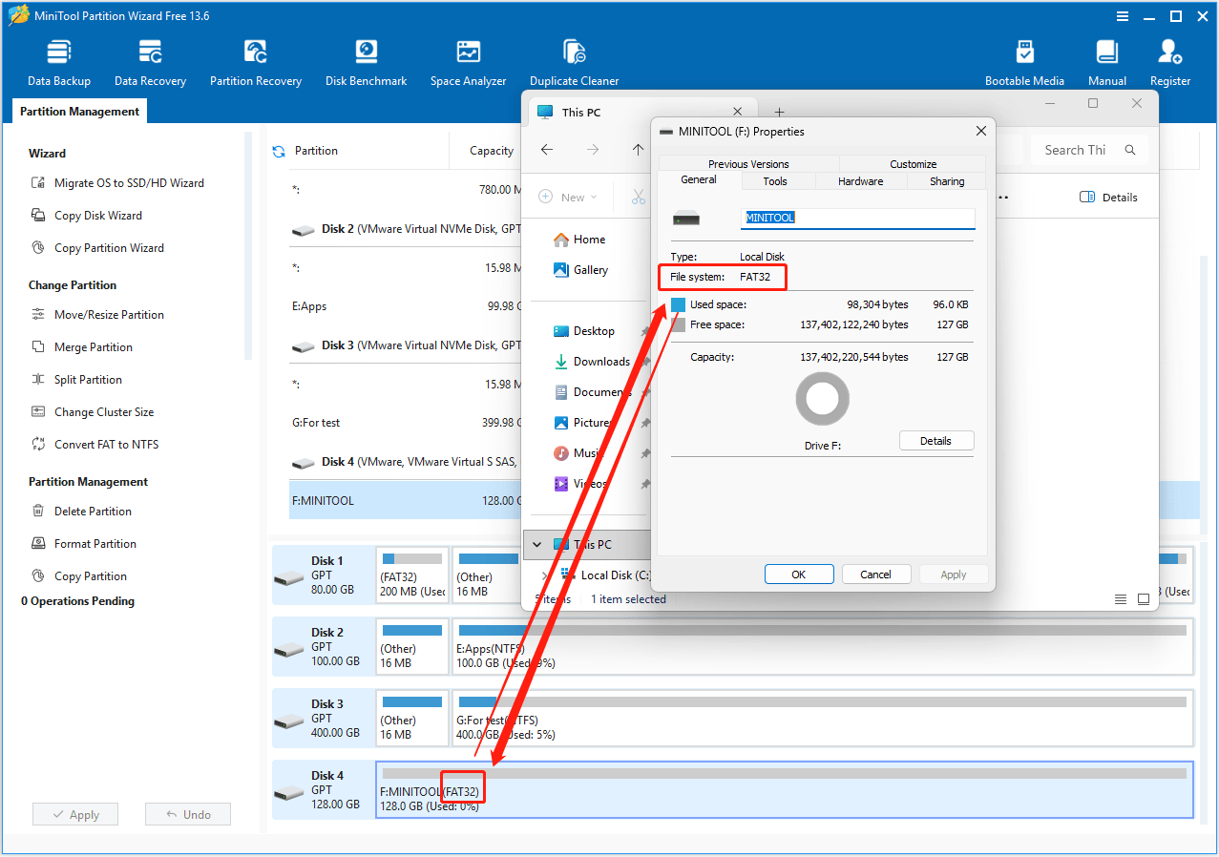Screen dimensions: 1219x857
Task: Select E:Apps row in partition list
Action: (x=406, y=306)
